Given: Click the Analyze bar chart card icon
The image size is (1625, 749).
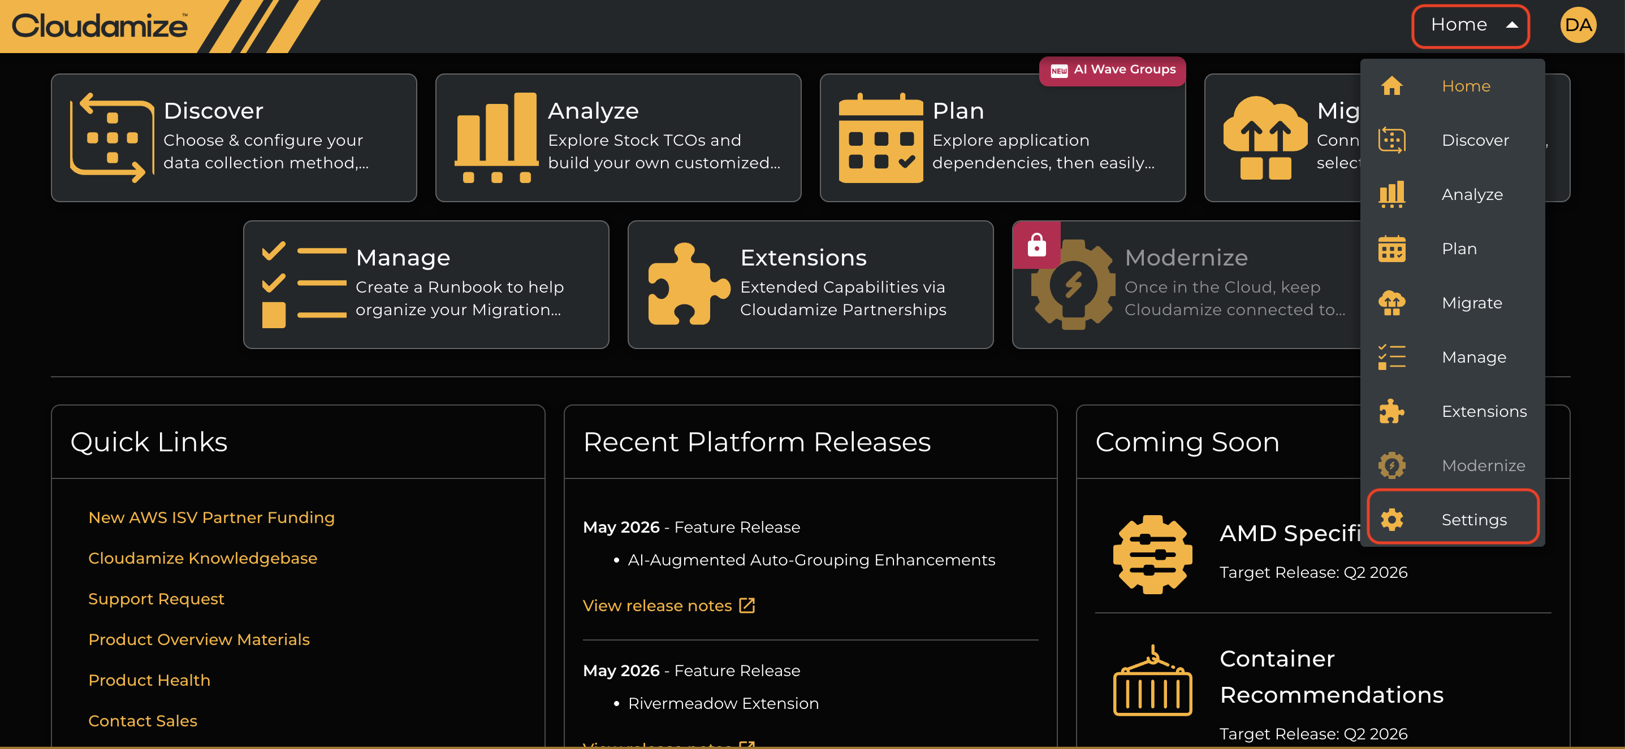Looking at the screenshot, I should pyautogui.click(x=496, y=137).
